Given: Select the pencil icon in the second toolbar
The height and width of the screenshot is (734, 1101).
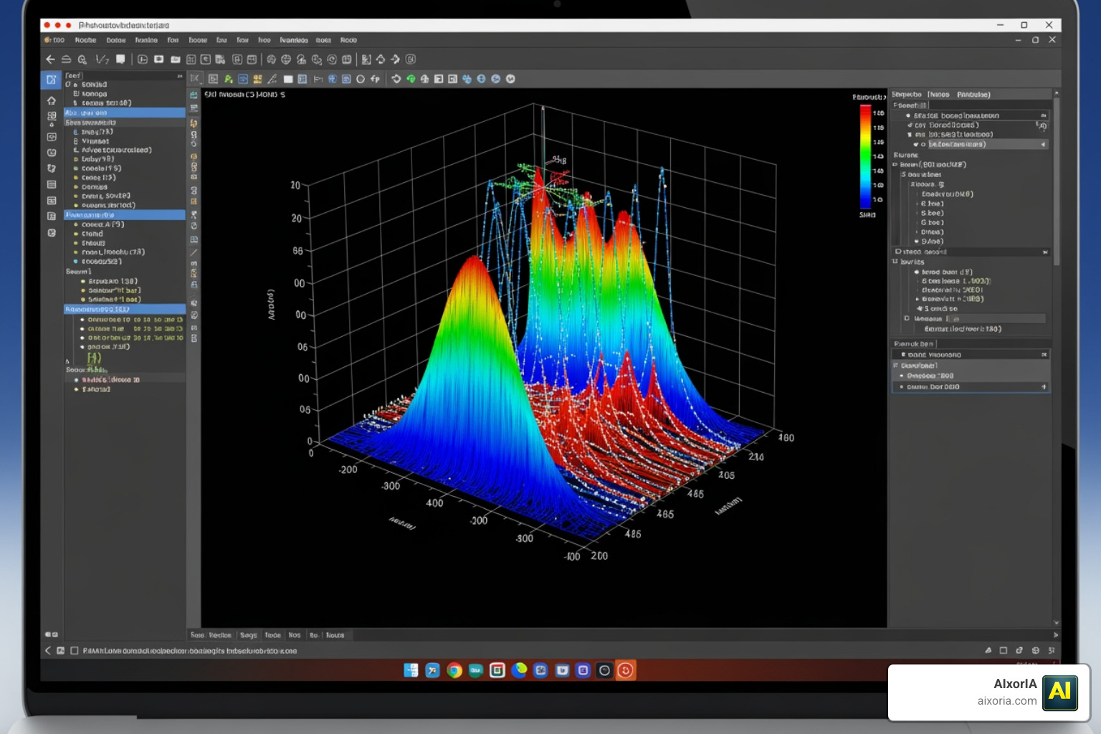Looking at the screenshot, I should coord(272,79).
